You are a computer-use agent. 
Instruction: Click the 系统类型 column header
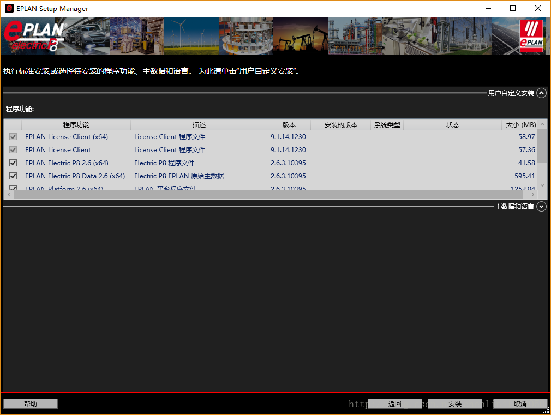(387, 125)
